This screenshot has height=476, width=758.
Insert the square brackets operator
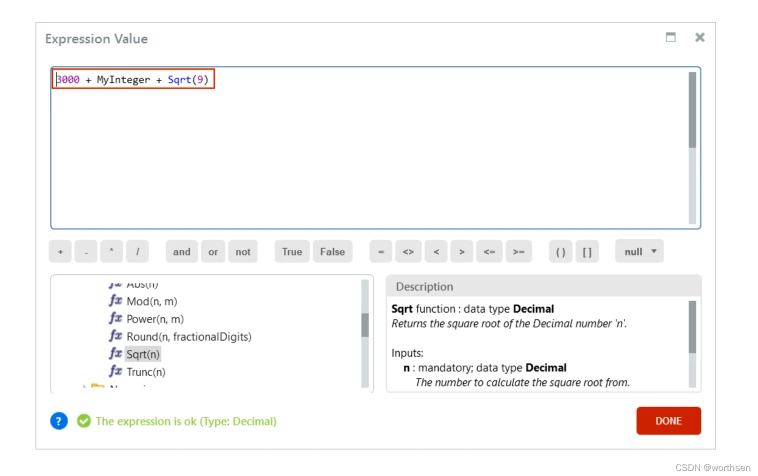(587, 251)
